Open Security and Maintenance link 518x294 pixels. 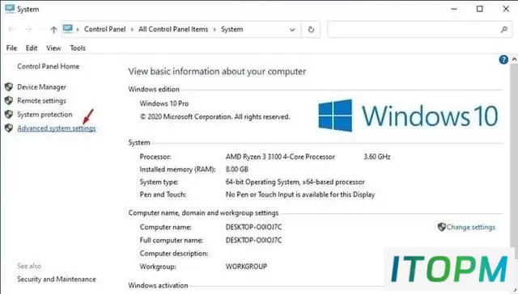(57, 279)
